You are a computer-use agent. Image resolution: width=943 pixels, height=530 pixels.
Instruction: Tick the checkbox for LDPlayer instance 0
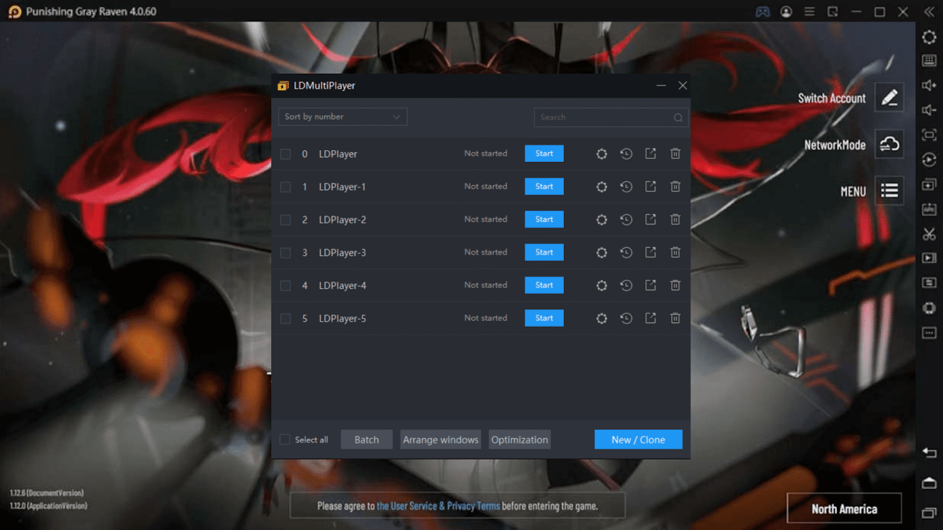tap(285, 154)
